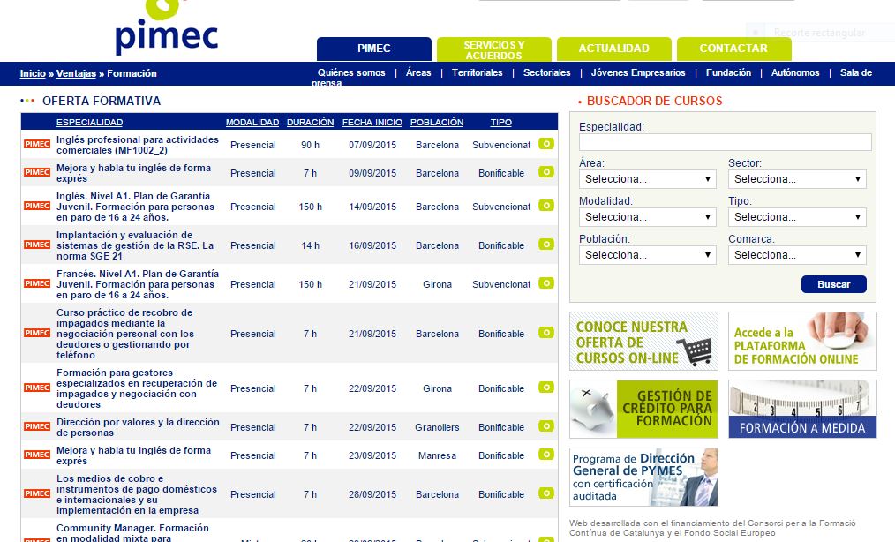Image resolution: width=895 pixels, height=542 pixels.
Task: Open course Los medios de cobro e instrumentos
Action: tap(137, 494)
